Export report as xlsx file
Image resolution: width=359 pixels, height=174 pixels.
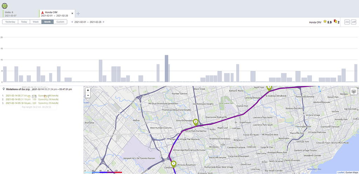tap(347, 22)
